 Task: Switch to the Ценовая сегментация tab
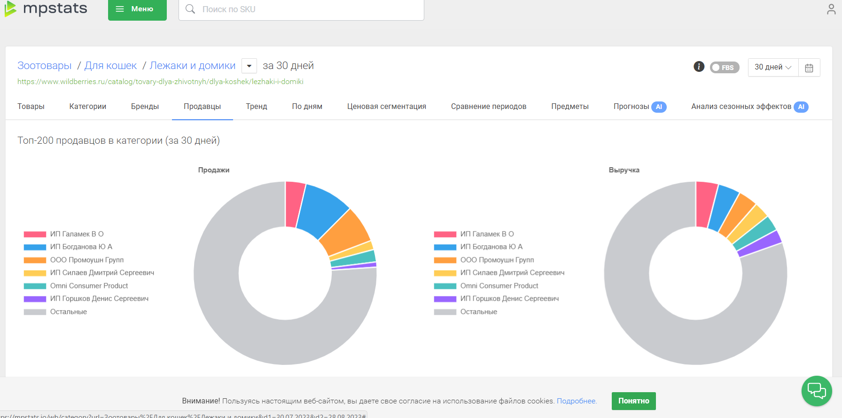[x=386, y=107]
